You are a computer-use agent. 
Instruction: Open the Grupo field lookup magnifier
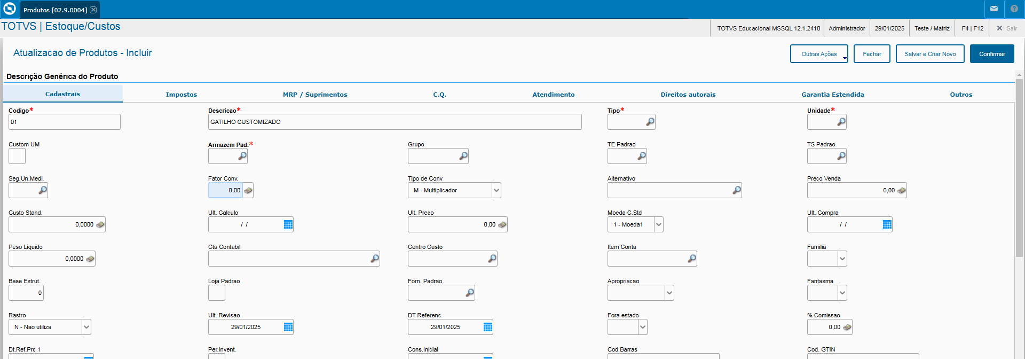pyautogui.click(x=463, y=156)
